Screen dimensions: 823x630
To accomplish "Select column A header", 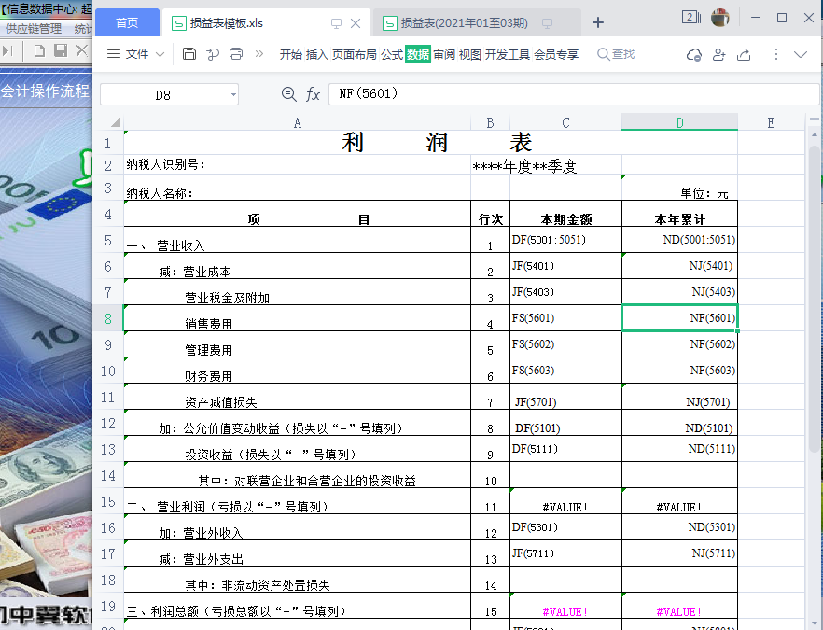I will [297, 123].
